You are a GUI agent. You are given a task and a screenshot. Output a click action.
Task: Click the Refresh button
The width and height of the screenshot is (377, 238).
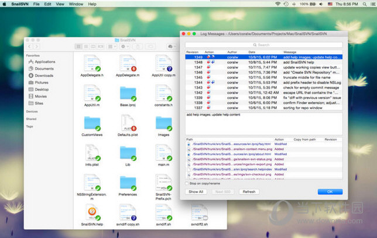[249, 192]
